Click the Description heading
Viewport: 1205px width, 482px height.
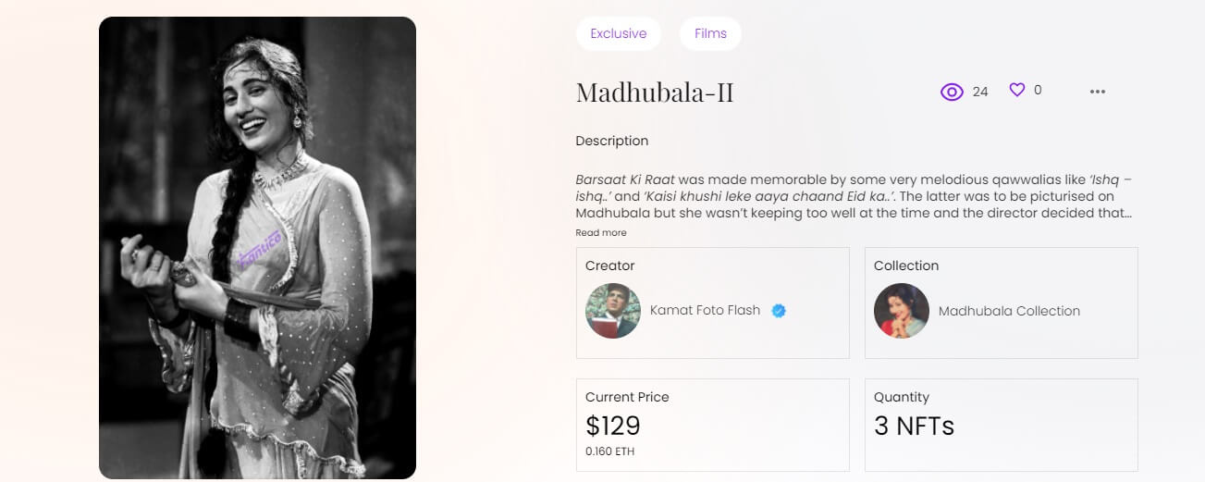[611, 141]
